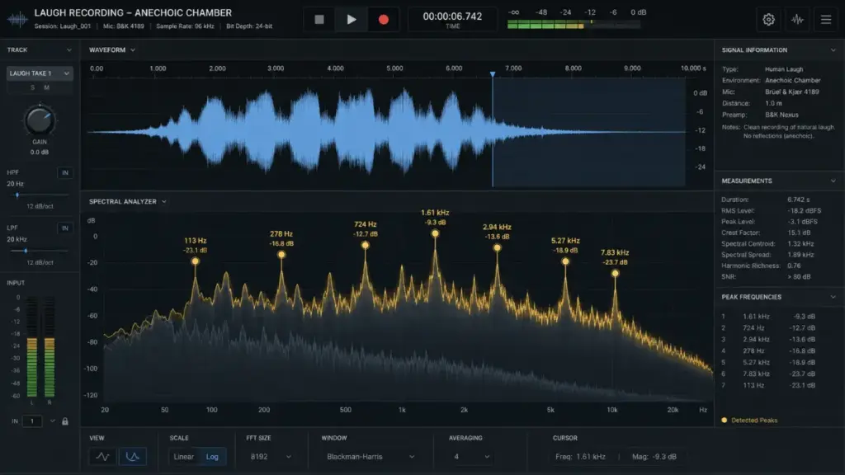Viewport: 845px width, 475px height.
Task: Click the left input level meter
Action: click(32, 346)
